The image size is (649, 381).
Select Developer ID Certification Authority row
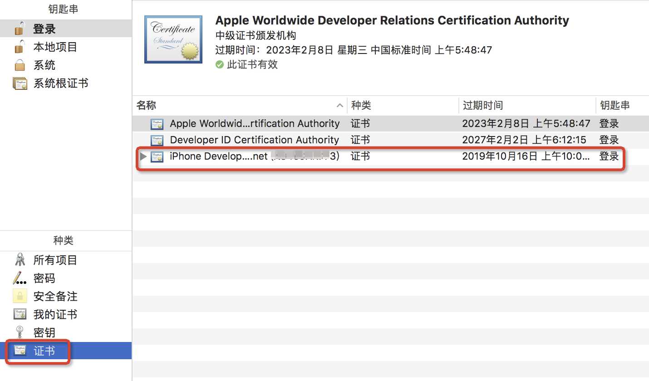[391, 140]
